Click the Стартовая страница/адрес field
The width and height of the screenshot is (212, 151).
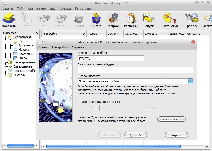point(135,70)
